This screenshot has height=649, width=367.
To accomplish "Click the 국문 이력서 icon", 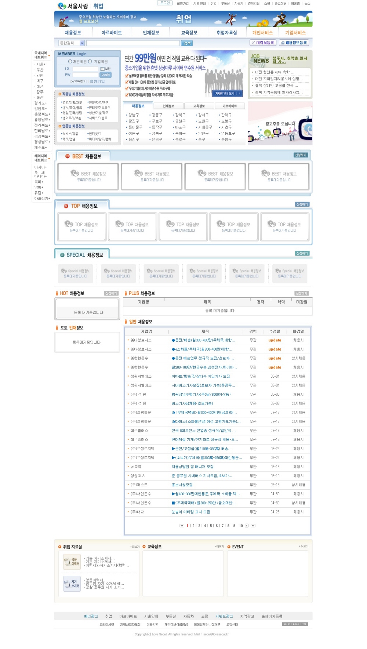I will 72,562.
